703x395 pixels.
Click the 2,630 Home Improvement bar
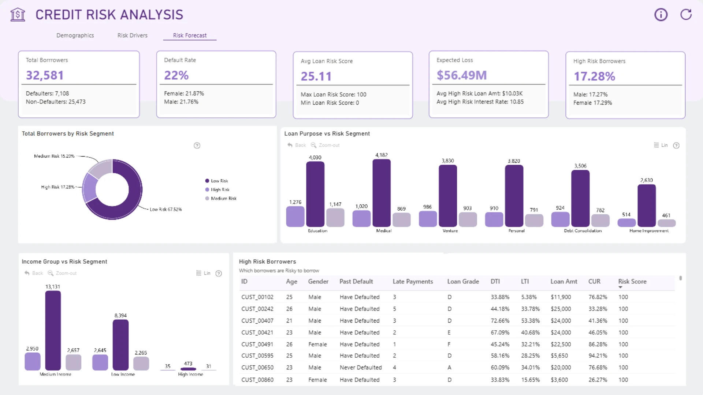[x=647, y=206]
